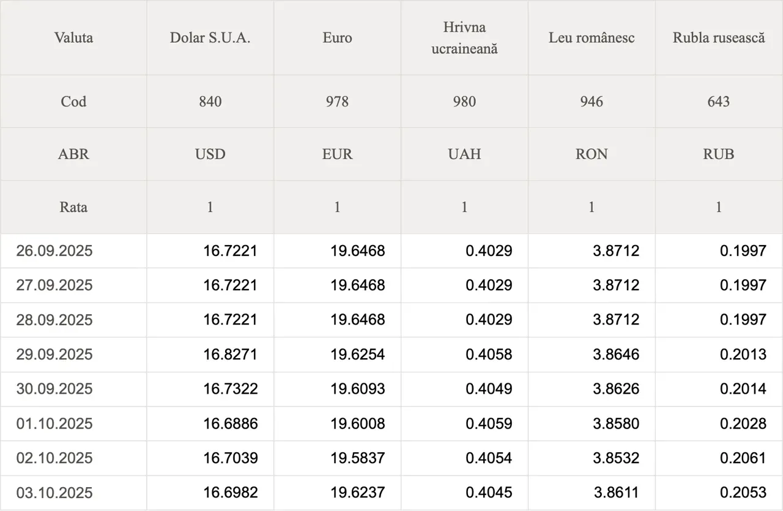Click the UAH abbreviation cell
The height and width of the screenshot is (511, 783).
pyautogui.click(x=464, y=154)
